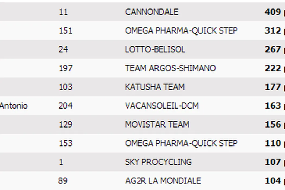
Task: Select the SKY PROCYCLING team name
Action: [x=158, y=162]
